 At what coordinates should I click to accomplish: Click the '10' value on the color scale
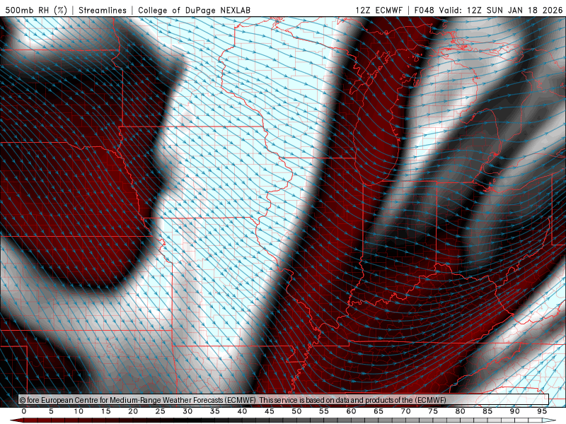[79, 411]
